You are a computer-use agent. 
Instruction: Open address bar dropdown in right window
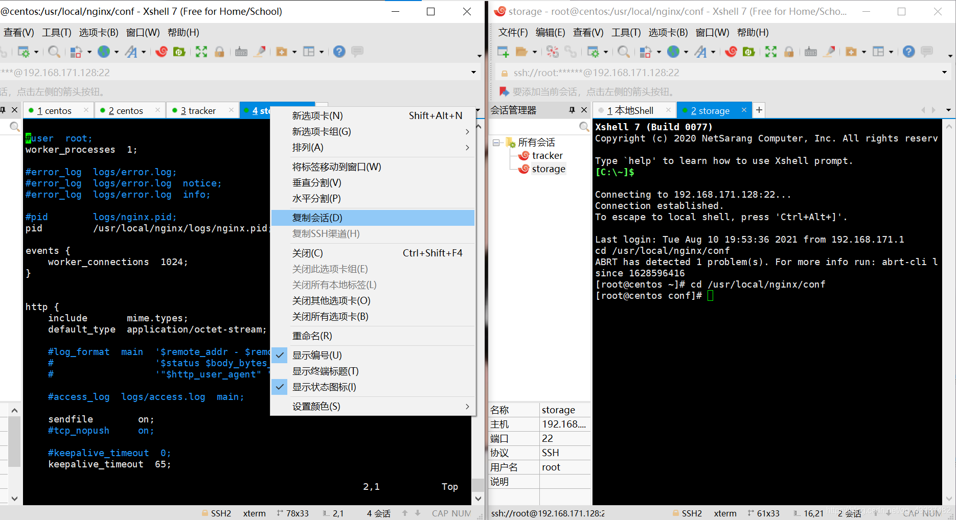pos(944,73)
